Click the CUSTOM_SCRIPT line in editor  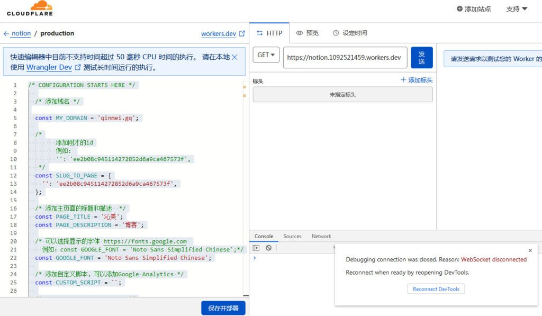click(x=78, y=283)
